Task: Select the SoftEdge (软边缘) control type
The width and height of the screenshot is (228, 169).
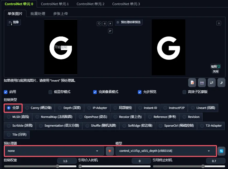Action: [x=137, y=126]
